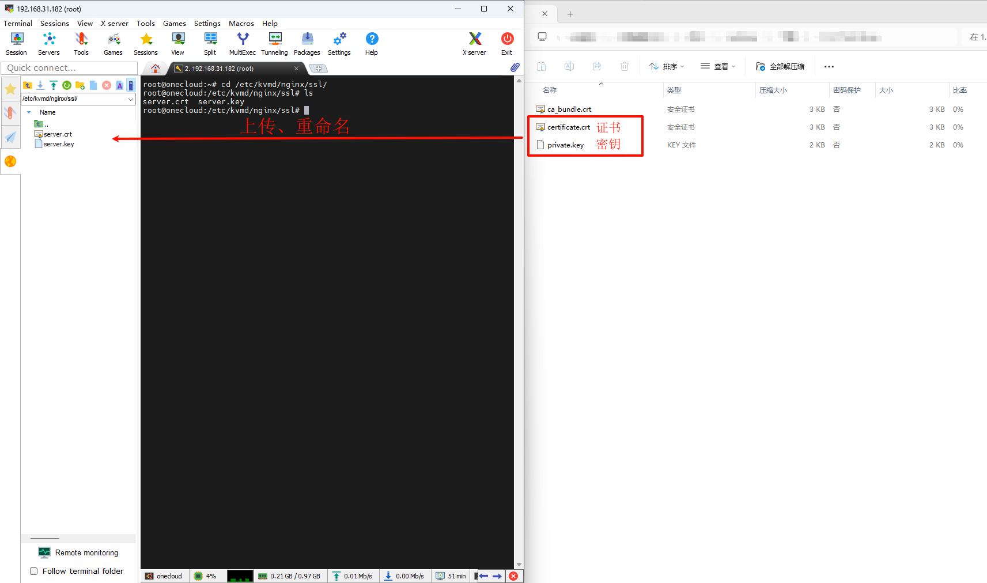Enable Follow terminal folder checkbox
This screenshot has width=987, height=583.
point(33,571)
